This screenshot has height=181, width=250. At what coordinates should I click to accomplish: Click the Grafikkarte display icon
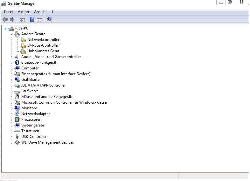click(x=17, y=80)
